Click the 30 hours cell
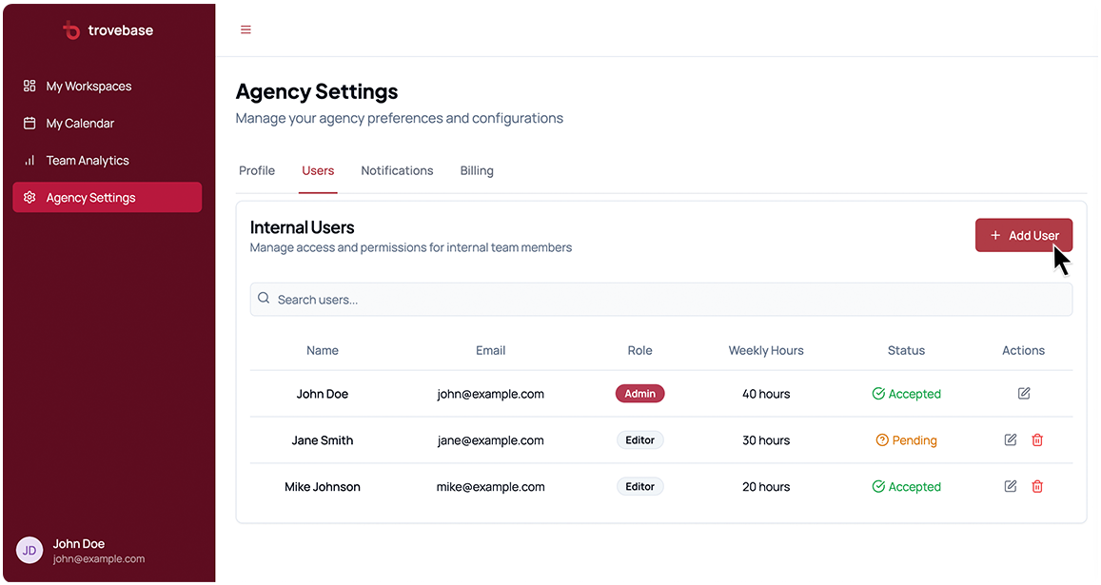The height and width of the screenshot is (585, 1101). pyautogui.click(x=766, y=440)
